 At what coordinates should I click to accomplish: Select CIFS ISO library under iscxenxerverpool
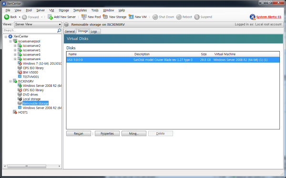point(33,68)
